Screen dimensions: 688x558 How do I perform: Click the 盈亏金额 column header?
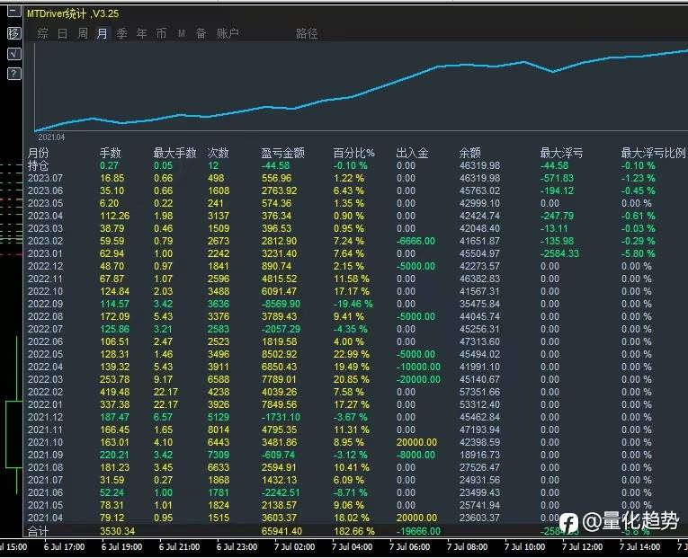tap(282, 153)
